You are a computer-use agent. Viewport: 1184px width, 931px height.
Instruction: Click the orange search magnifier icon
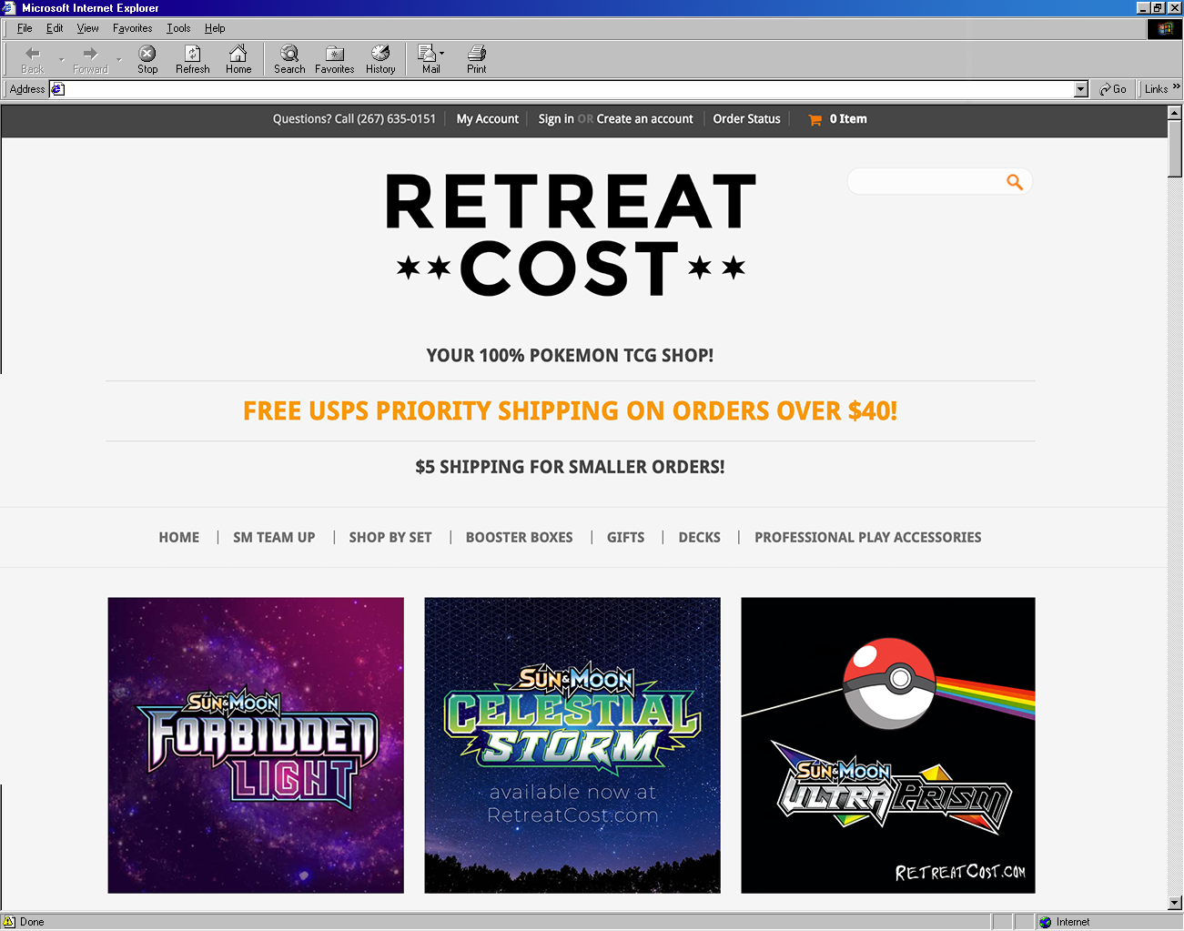(x=1015, y=182)
